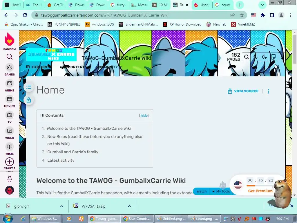Open notifications bell in sidebar
Image resolution: width=297 pixels, height=223 pixels.
[x=10, y=179]
